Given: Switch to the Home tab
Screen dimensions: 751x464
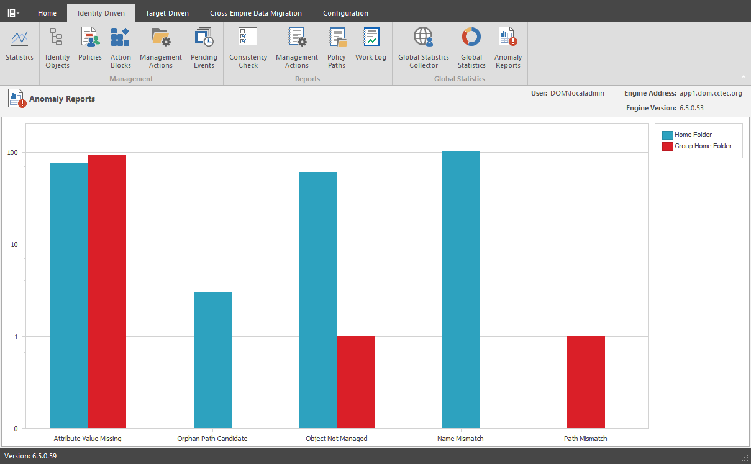Looking at the screenshot, I should [47, 13].
